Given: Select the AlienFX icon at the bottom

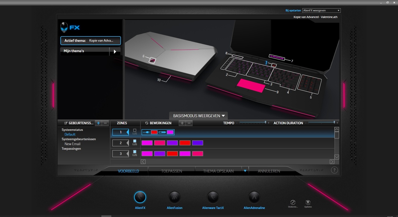Looking at the screenshot, I should (140, 197).
